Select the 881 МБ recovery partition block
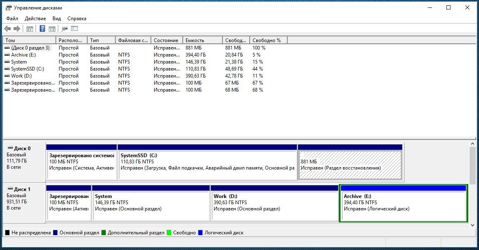The image size is (479, 250). (x=350, y=165)
